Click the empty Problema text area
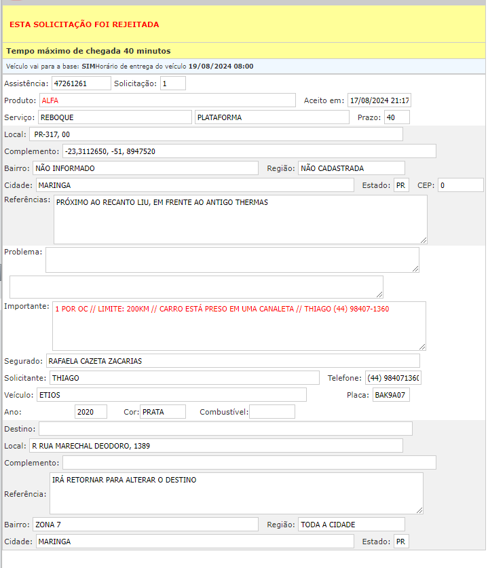Viewport: 488px width, 568px height. (x=232, y=260)
